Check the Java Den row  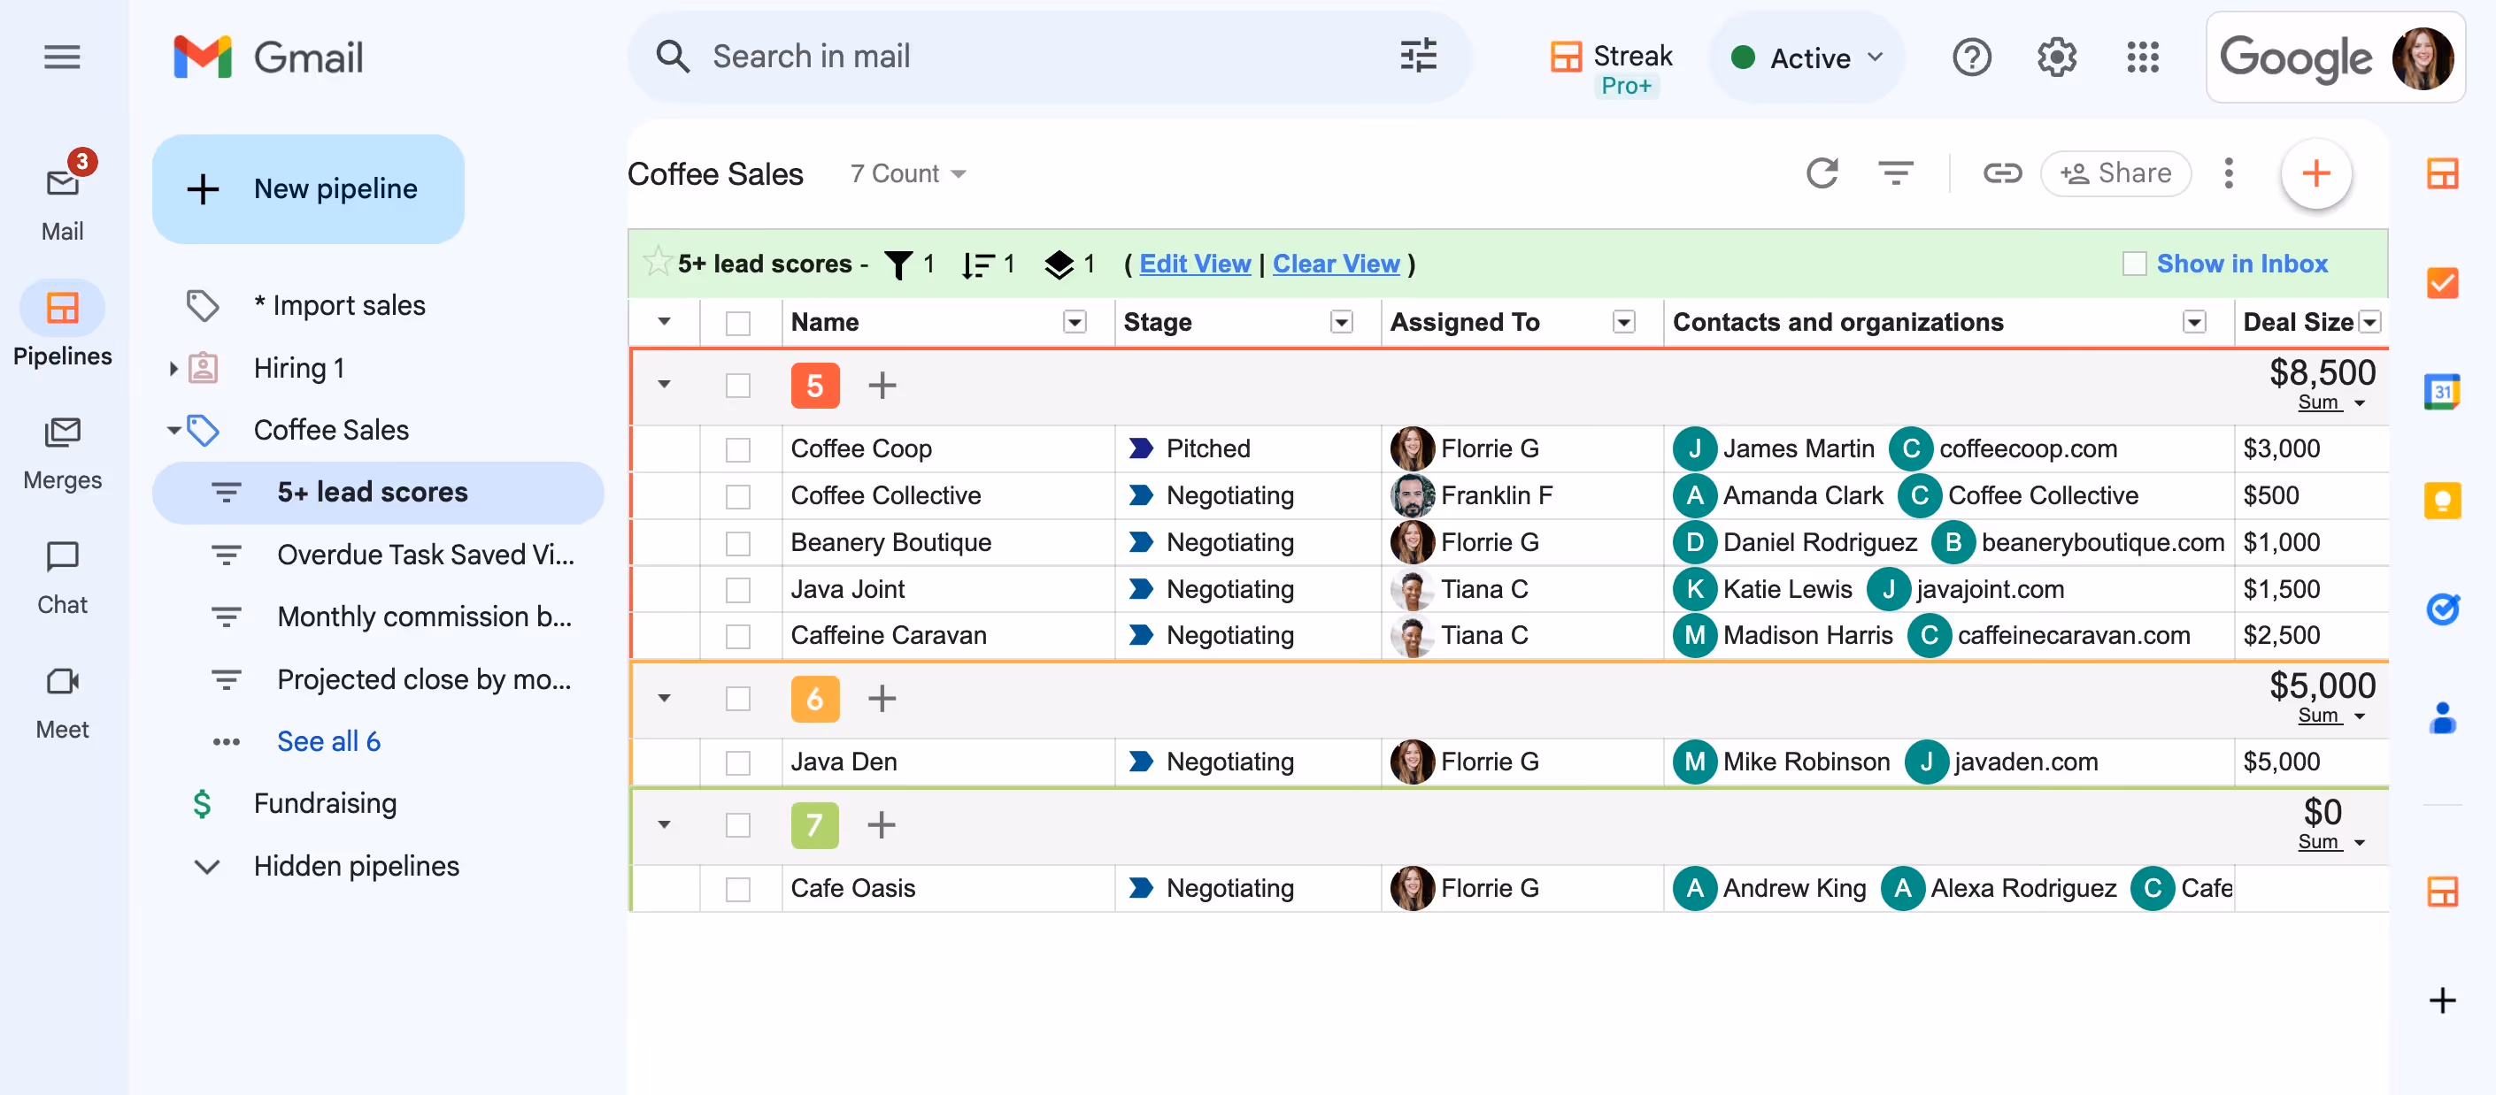point(738,763)
